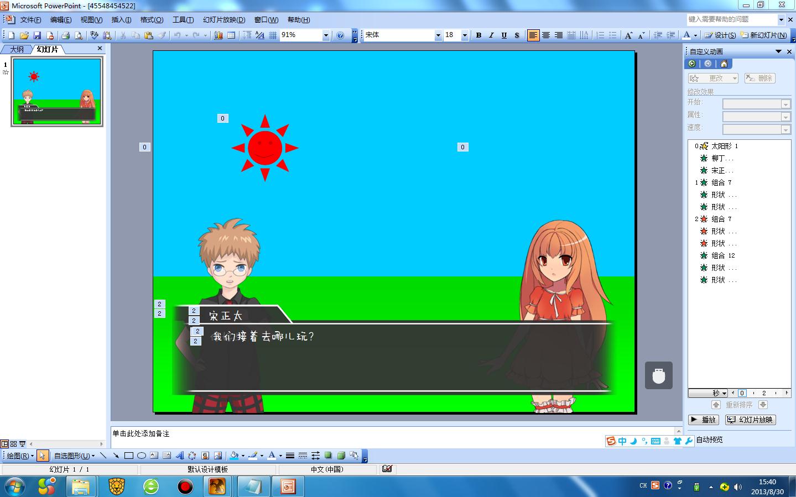Open the zoom percentage dropdown
Viewport: 796px width, 497px height.
[x=326, y=35]
